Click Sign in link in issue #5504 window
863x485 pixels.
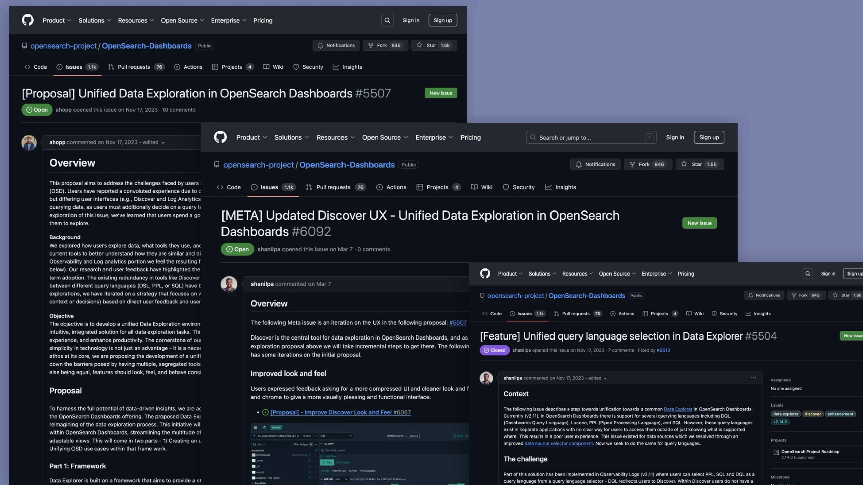coord(828,274)
